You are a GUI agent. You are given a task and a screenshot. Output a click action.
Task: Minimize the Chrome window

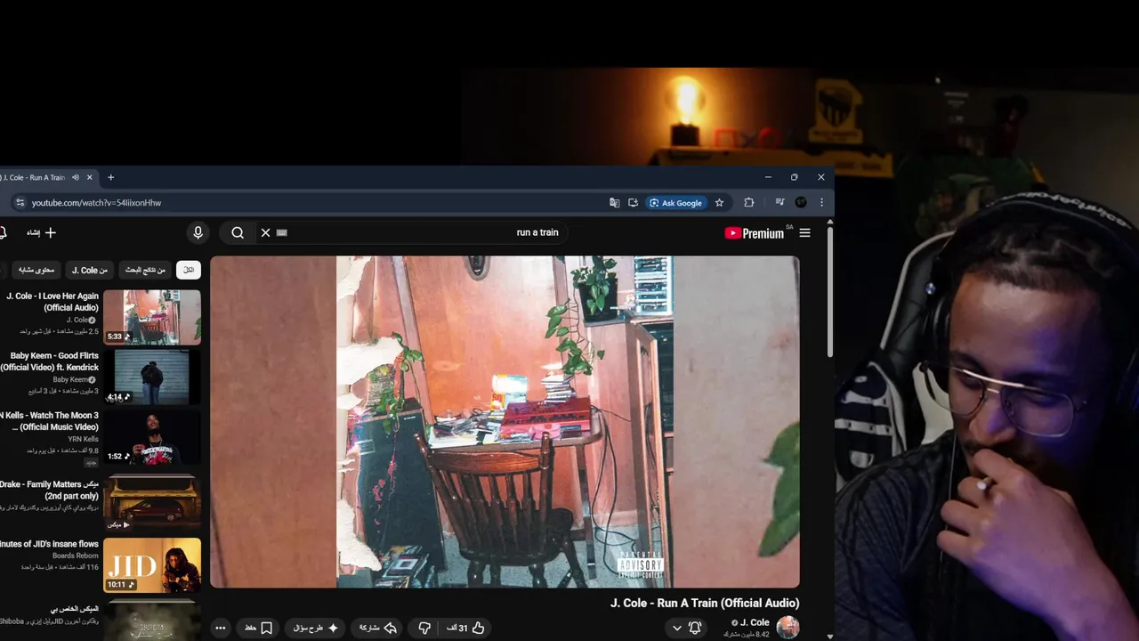(x=768, y=177)
